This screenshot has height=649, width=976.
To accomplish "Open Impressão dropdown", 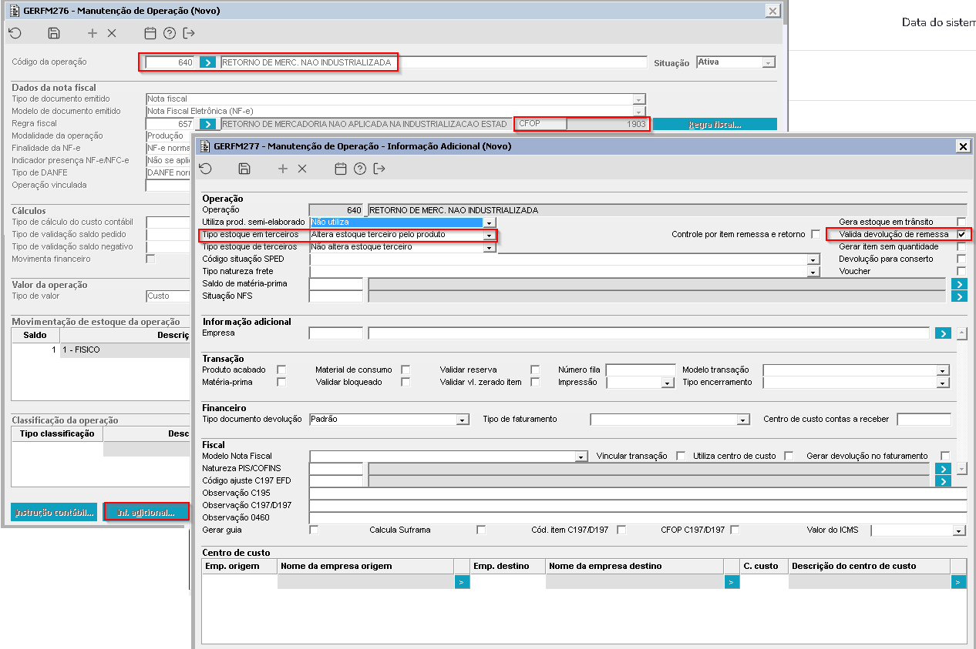I will [668, 383].
